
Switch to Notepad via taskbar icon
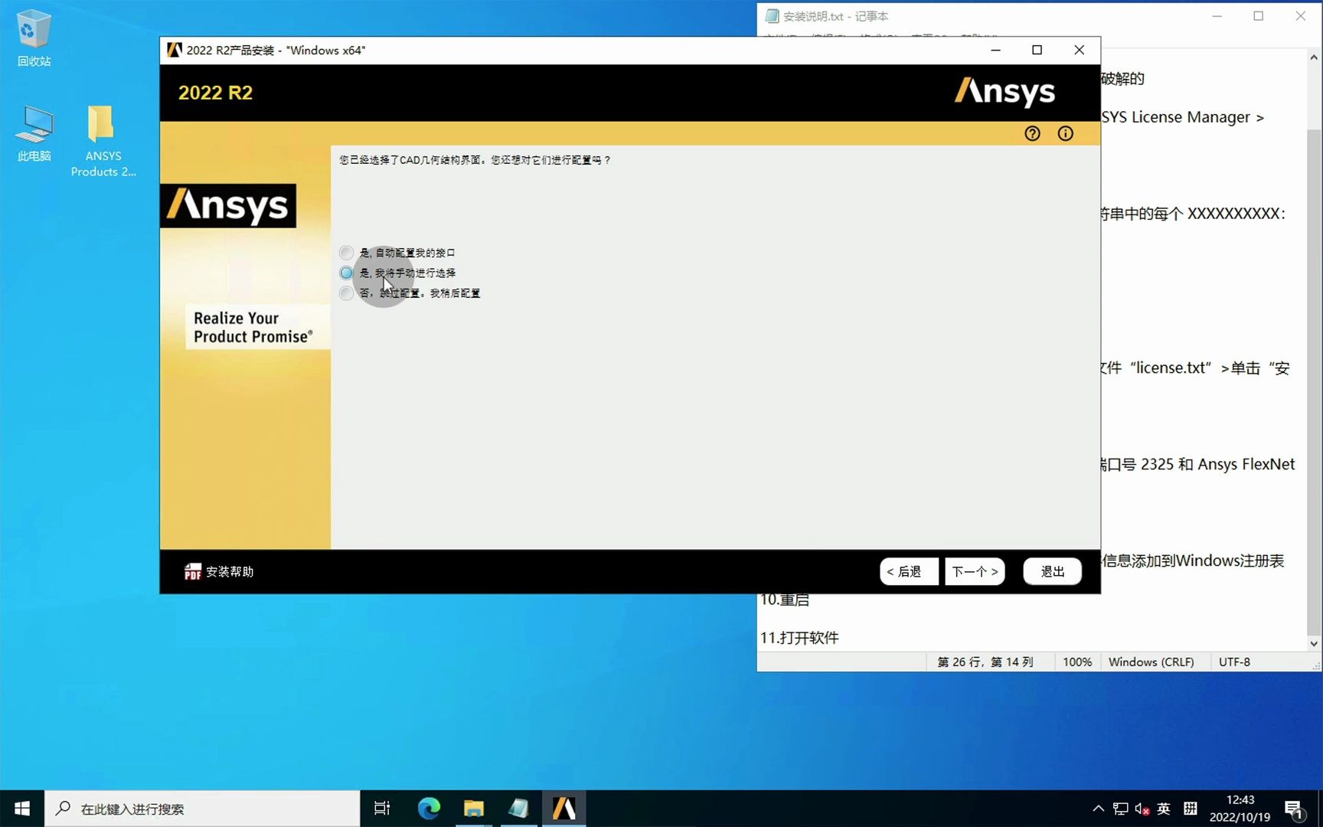pyautogui.click(x=519, y=809)
